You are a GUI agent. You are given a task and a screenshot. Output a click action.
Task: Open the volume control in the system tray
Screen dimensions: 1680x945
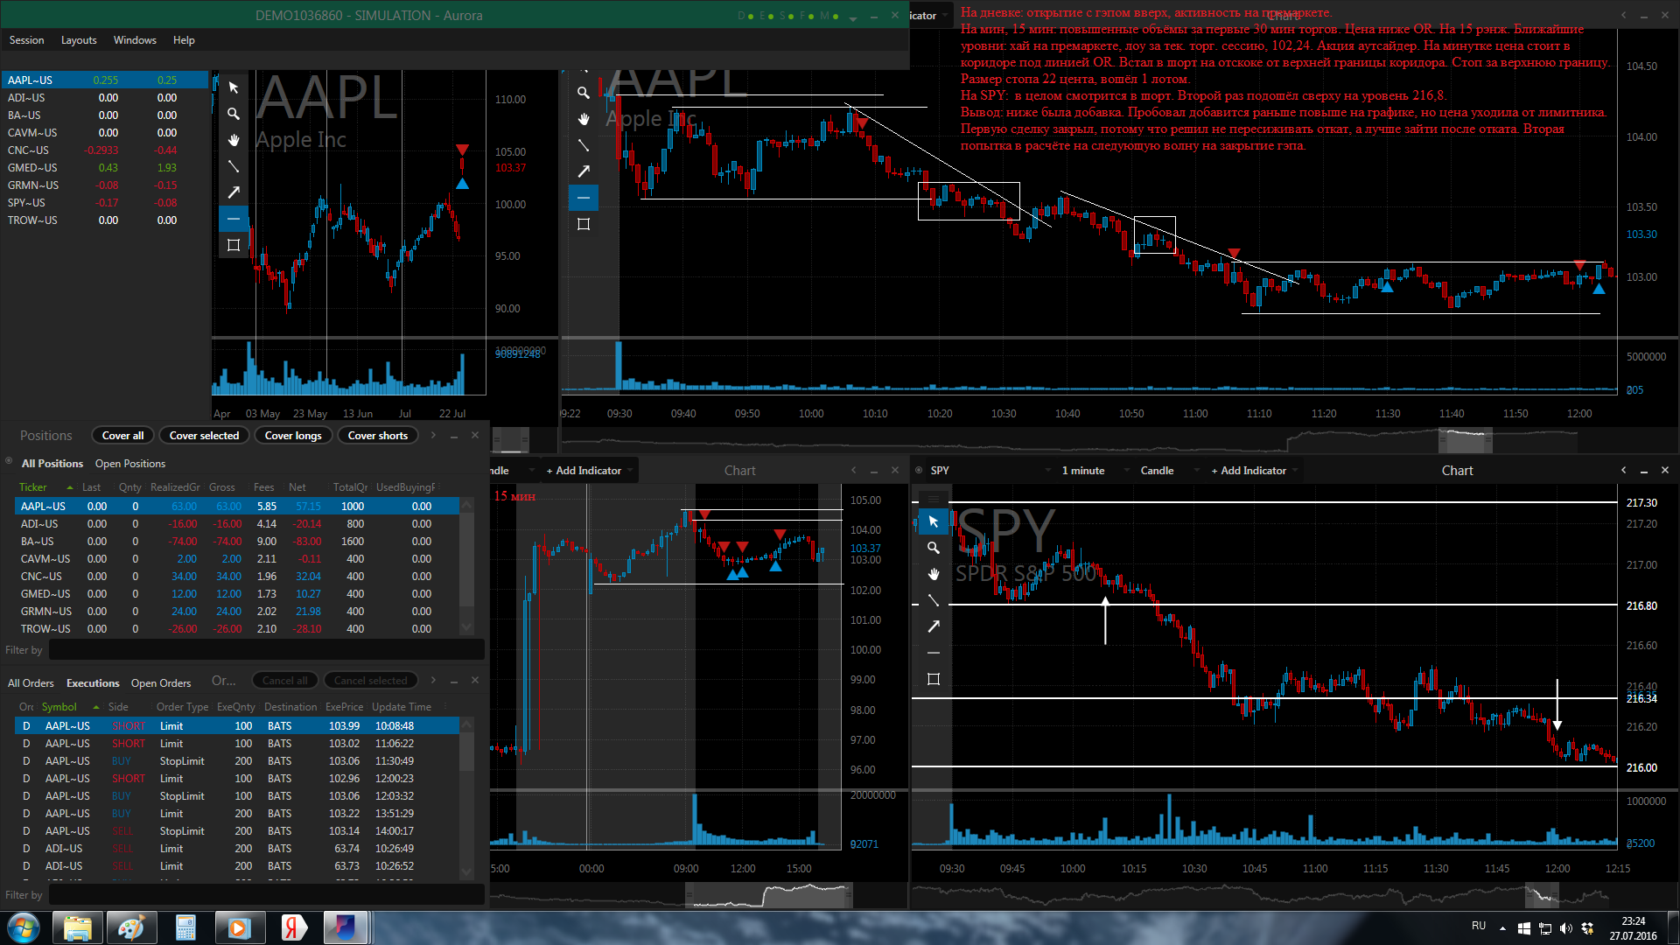point(1565,928)
